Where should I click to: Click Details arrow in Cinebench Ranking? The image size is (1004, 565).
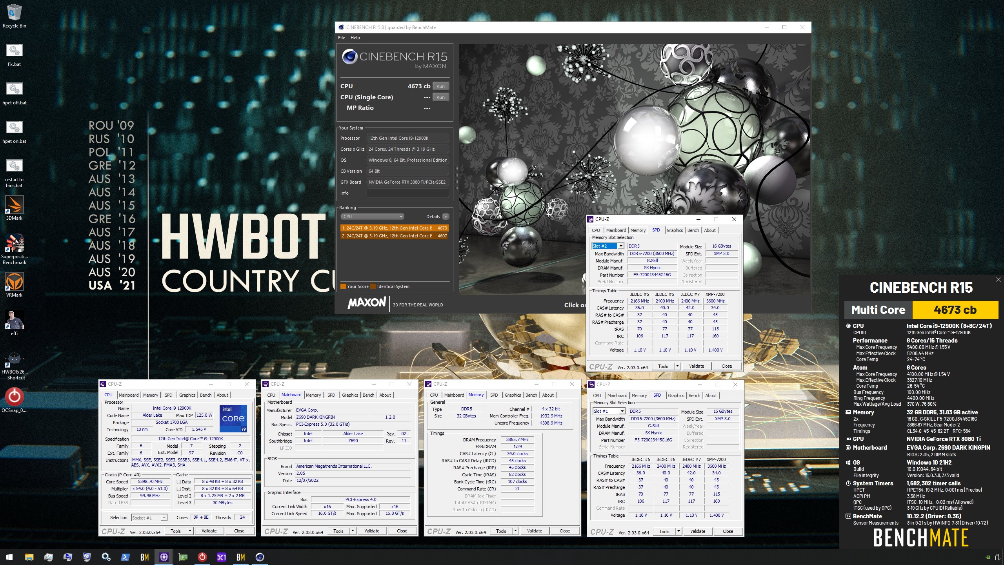[x=446, y=217]
